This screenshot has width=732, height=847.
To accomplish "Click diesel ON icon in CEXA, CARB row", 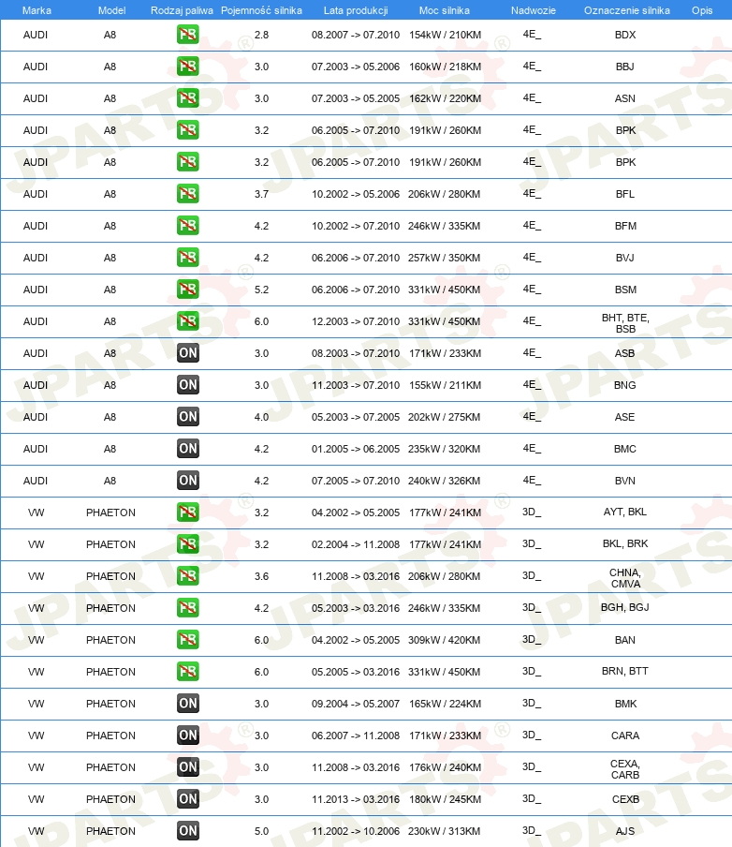I will tap(188, 767).
